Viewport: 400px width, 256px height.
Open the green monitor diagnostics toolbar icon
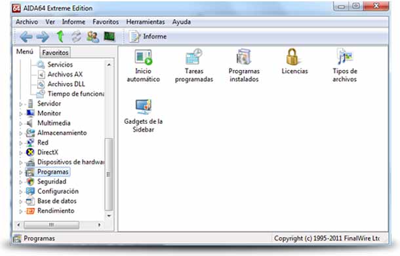(x=110, y=37)
